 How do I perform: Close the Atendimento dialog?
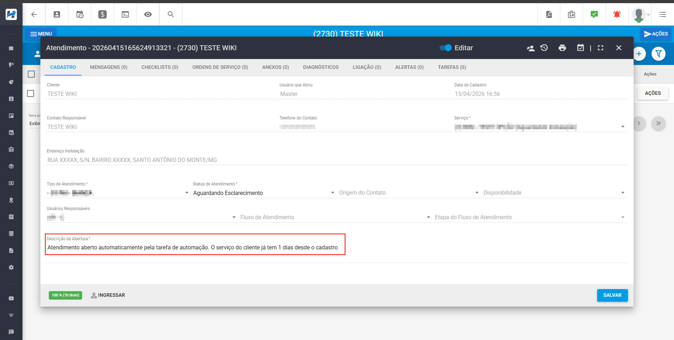click(x=619, y=48)
